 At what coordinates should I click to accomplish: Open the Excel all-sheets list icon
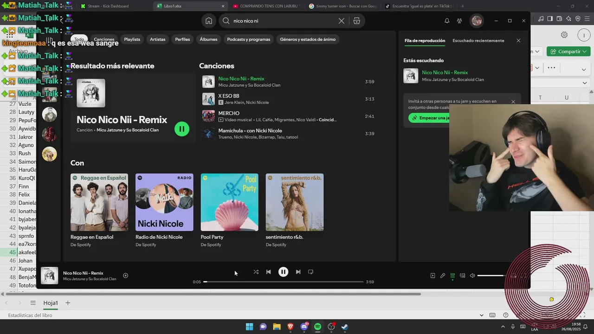pos(33,303)
